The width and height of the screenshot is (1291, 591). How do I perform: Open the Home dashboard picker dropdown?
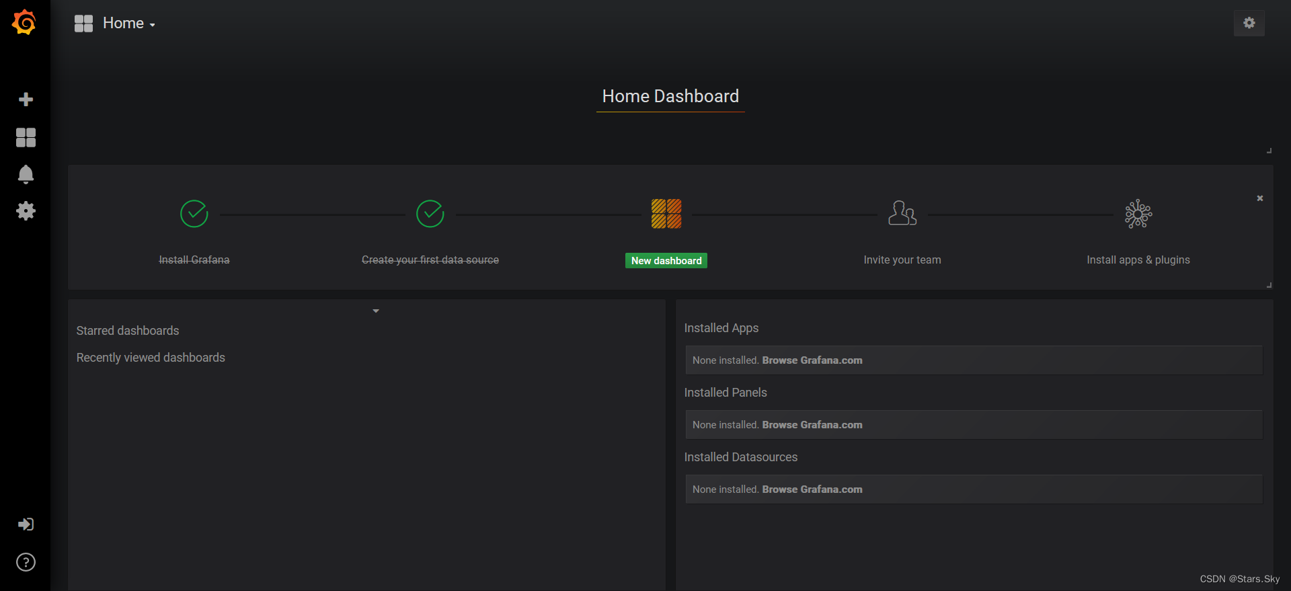point(128,24)
